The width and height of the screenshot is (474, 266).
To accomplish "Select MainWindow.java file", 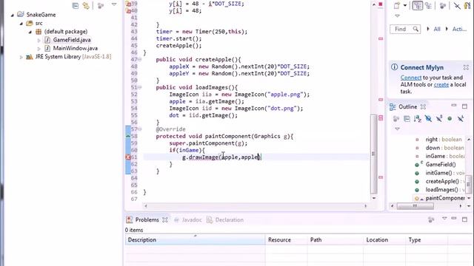I will (x=76, y=48).
